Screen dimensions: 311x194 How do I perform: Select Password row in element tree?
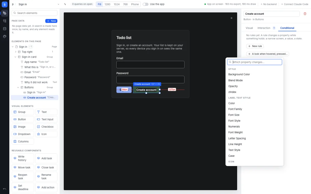coord(34,77)
